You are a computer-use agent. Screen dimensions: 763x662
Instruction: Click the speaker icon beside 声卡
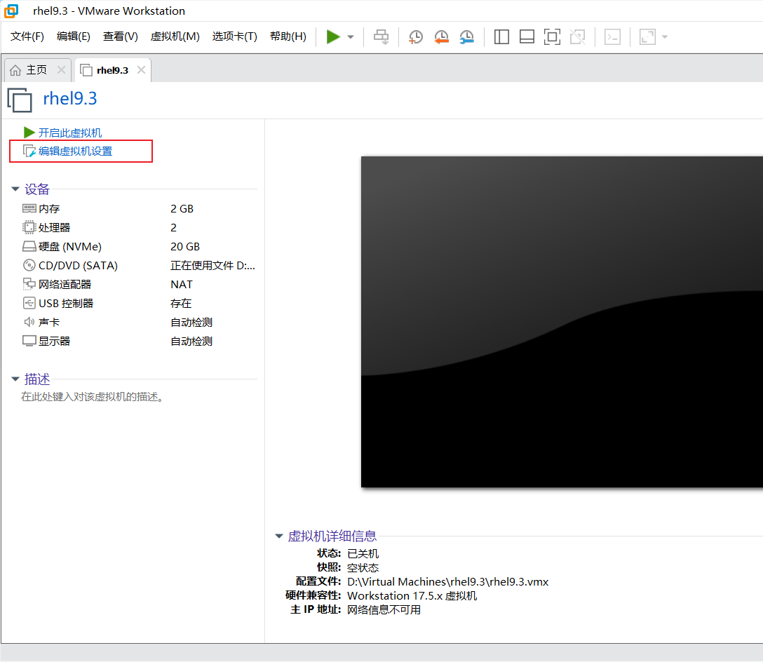click(29, 322)
